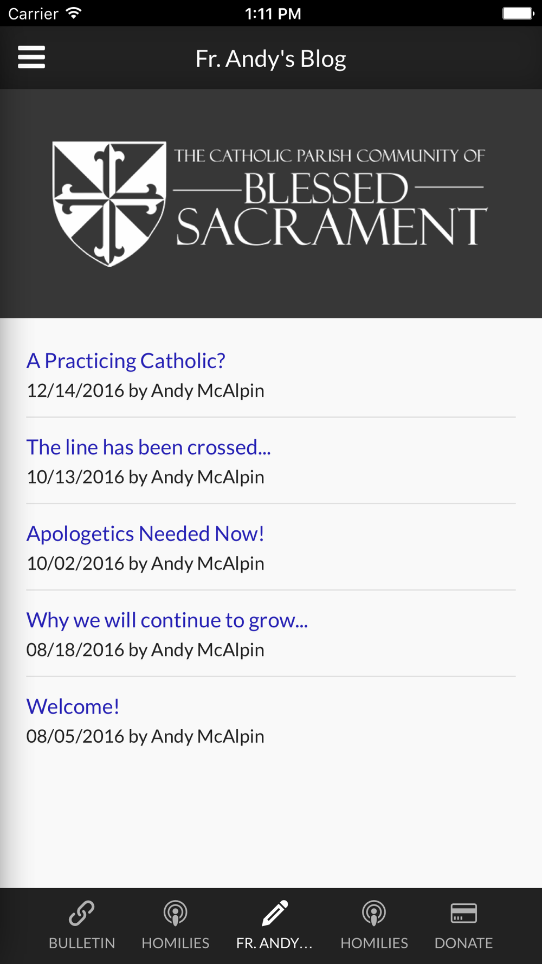Tap the "Fr. Andy's Blog" header title
This screenshot has width=542, height=964.
[270, 59]
